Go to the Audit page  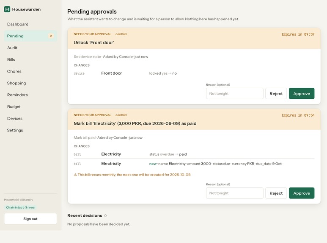(x=30, y=47)
